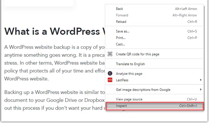Image resolution: width=209 pixels, height=123 pixels.
Task: Select Get image descriptions from Google
Action: coord(154,90)
